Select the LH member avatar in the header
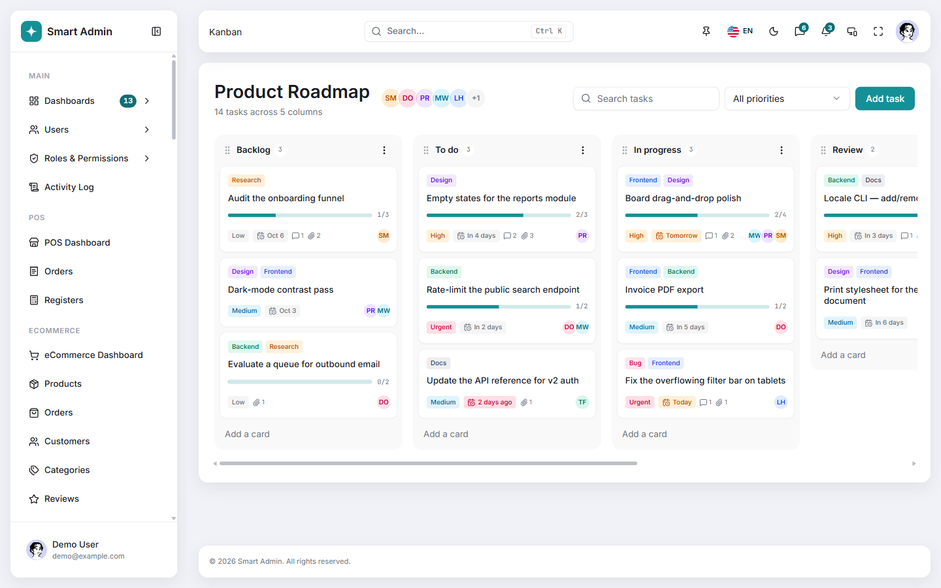The width and height of the screenshot is (941, 588). (459, 98)
